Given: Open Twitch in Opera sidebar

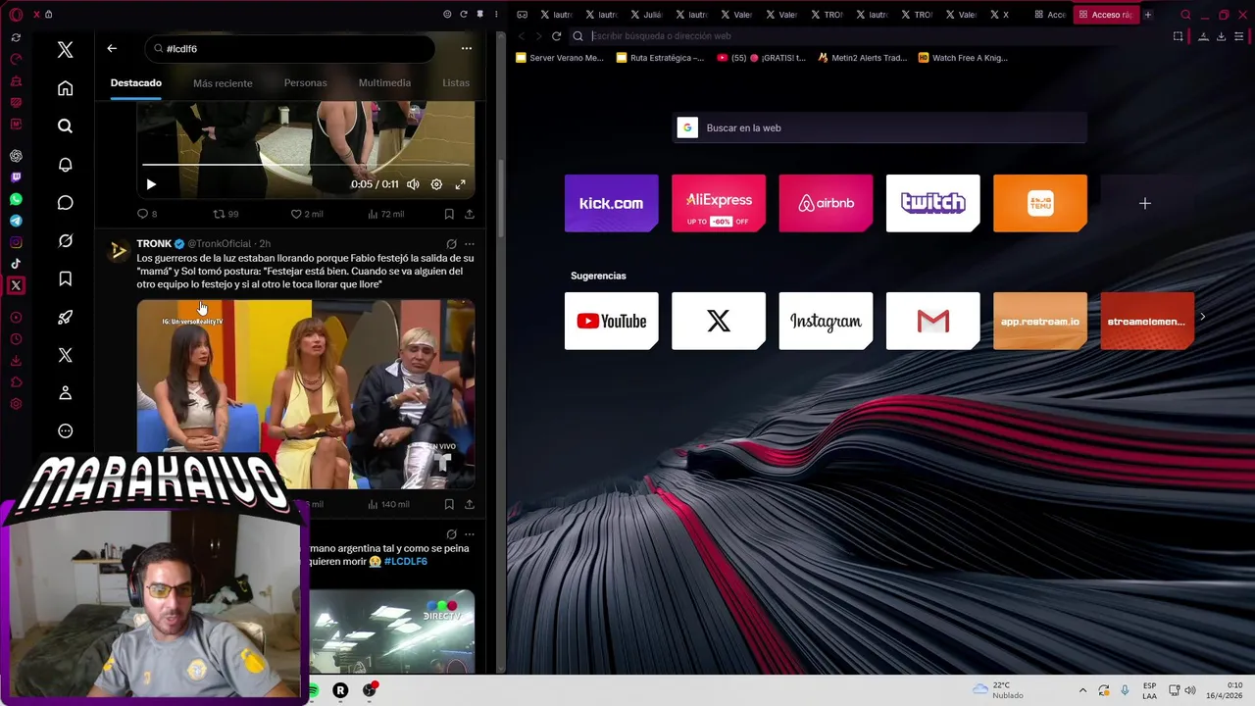Looking at the screenshot, I should (x=16, y=177).
